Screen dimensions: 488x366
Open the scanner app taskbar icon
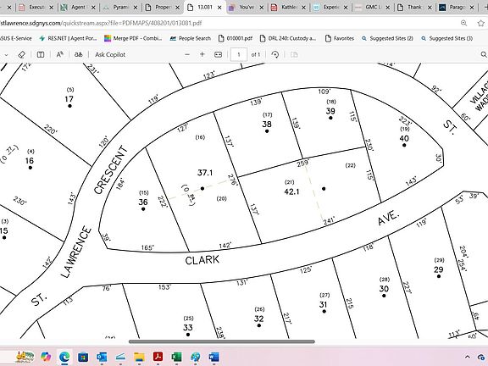coord(120,357)
